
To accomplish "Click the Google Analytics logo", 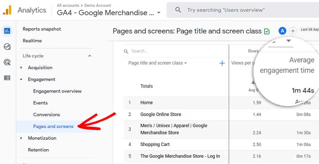I will tap(7, 10).
